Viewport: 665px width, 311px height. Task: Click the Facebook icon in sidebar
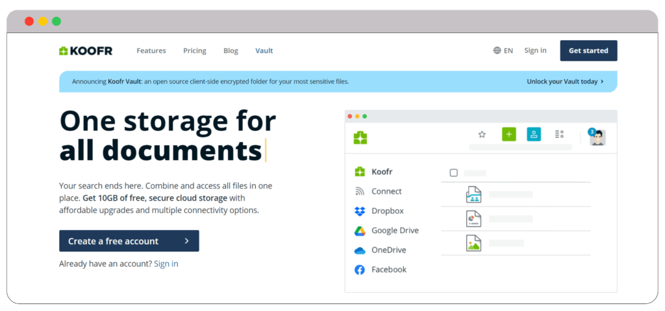[x=360, y=270]
